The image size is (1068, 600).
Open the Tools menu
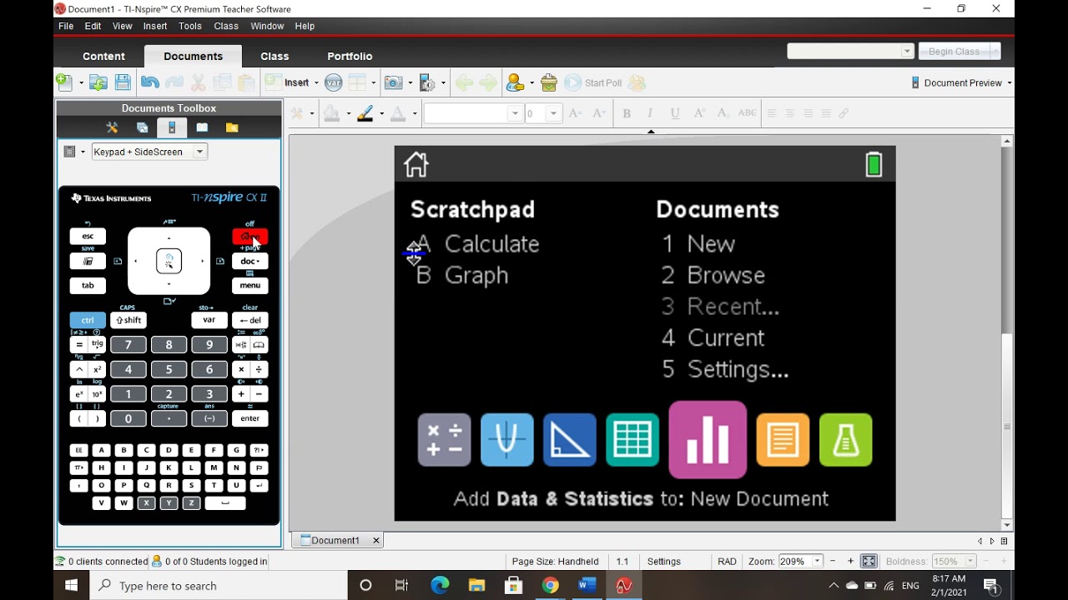pos(190,26)
